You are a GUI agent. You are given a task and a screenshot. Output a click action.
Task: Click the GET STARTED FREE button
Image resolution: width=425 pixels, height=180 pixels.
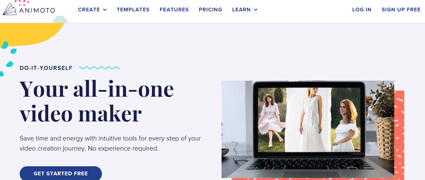pos(61,173)
